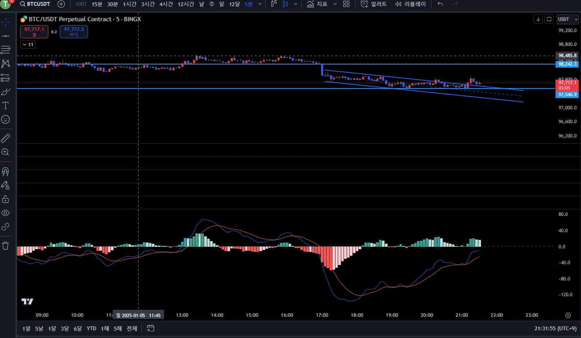
Task: Click the blue 97,717.3 buy button
Action: click(x=74, y=31)
